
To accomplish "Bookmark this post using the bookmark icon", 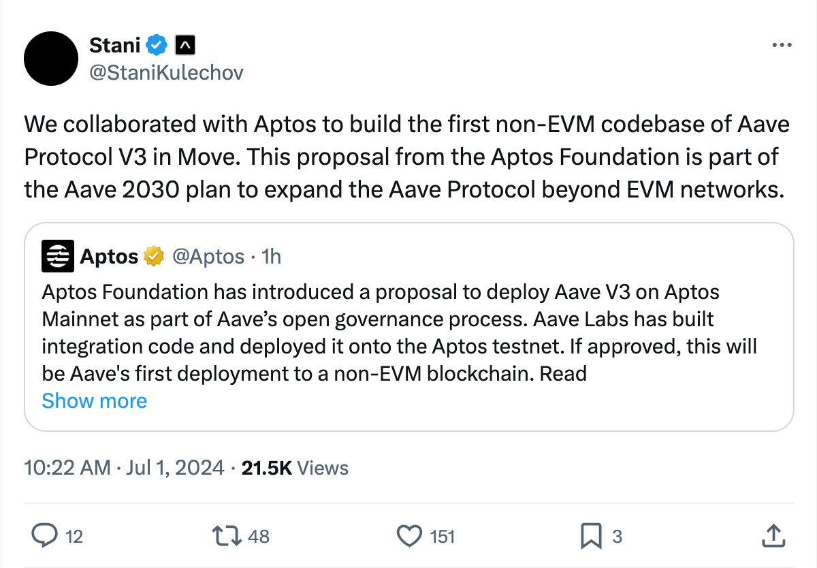I will [591, 536].
